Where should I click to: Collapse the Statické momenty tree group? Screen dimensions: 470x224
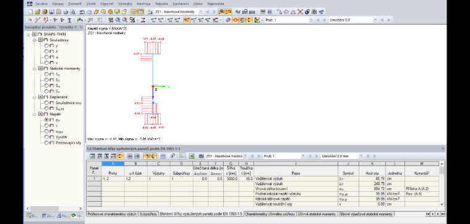35,68
